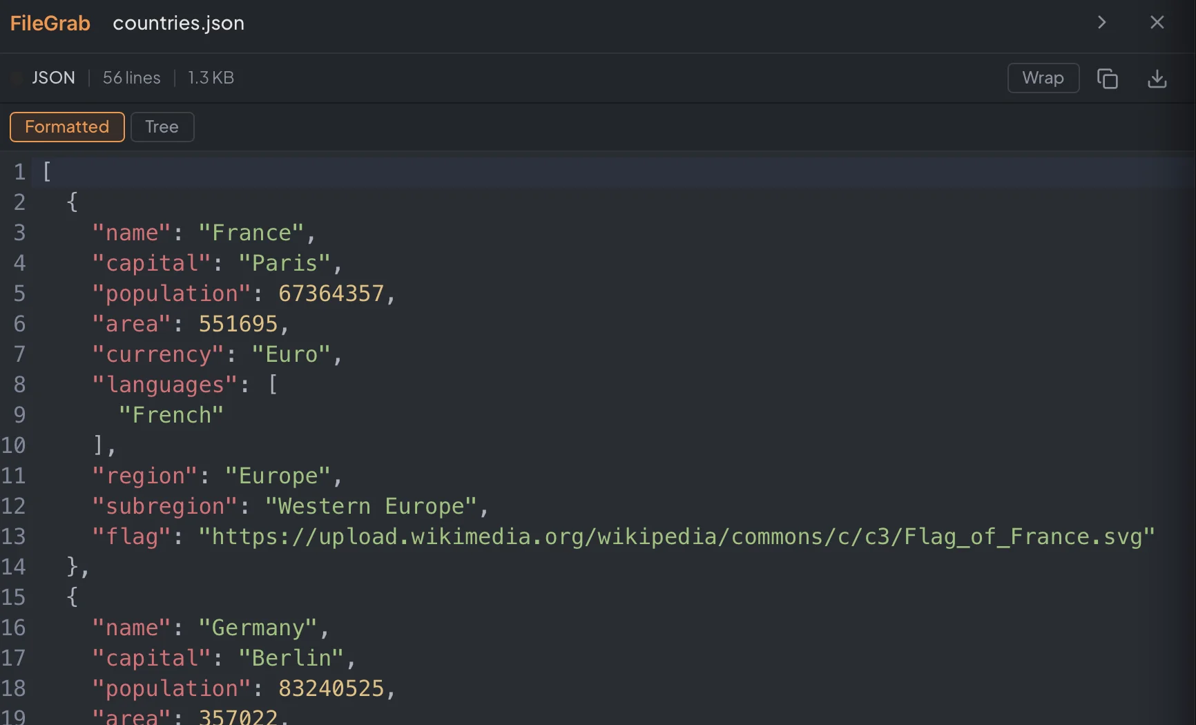The image size is (1196, 725).
Task: Click the "French" entry in languages array
Action: [x=171, y=414]
